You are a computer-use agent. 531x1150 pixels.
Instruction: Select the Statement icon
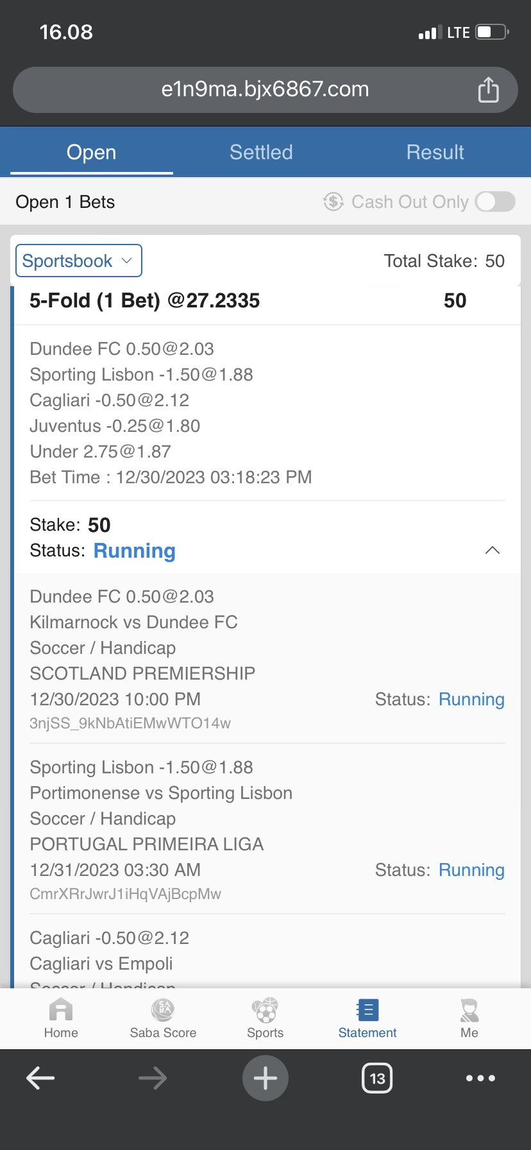[367, 1011]
